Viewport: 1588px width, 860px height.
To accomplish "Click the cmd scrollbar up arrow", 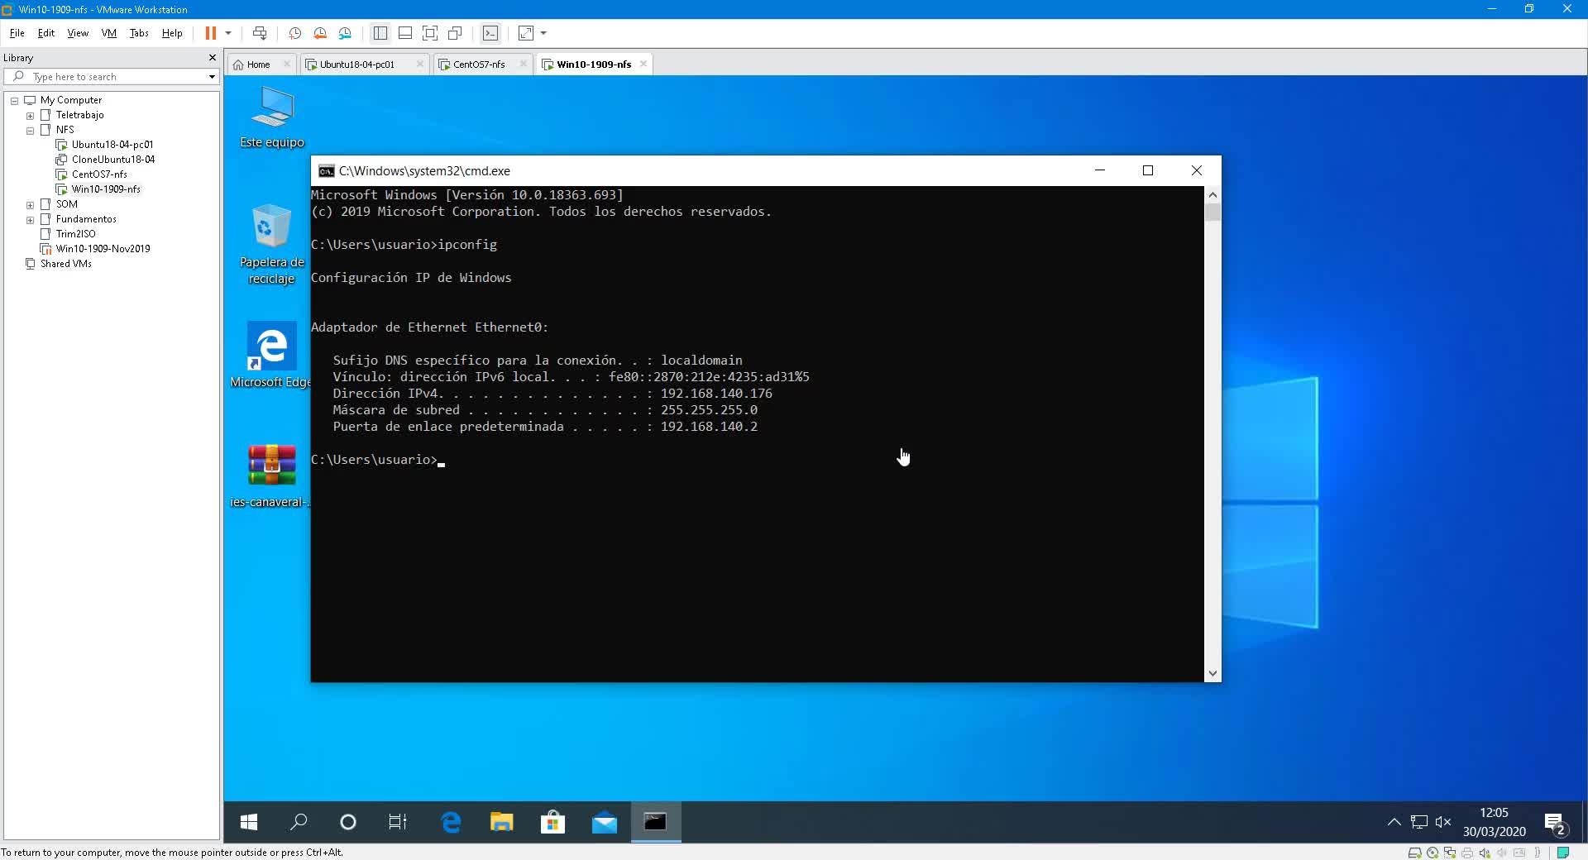I will [1213, 195].
